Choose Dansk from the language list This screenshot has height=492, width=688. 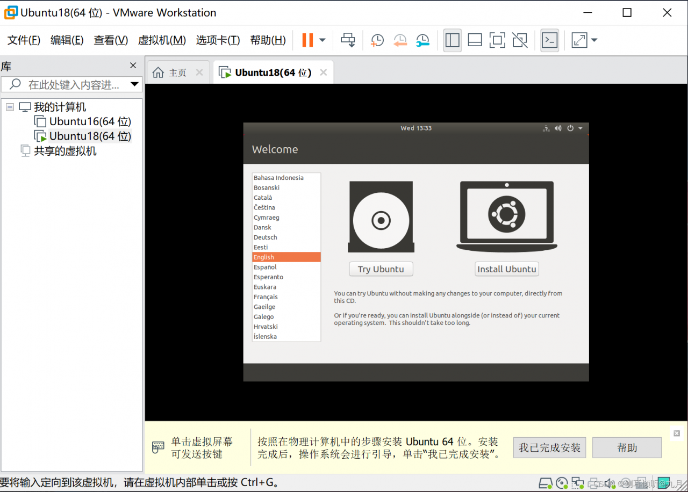click(286, 227)
